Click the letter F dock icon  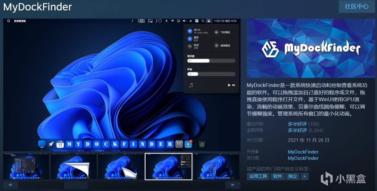coord(124,144)
